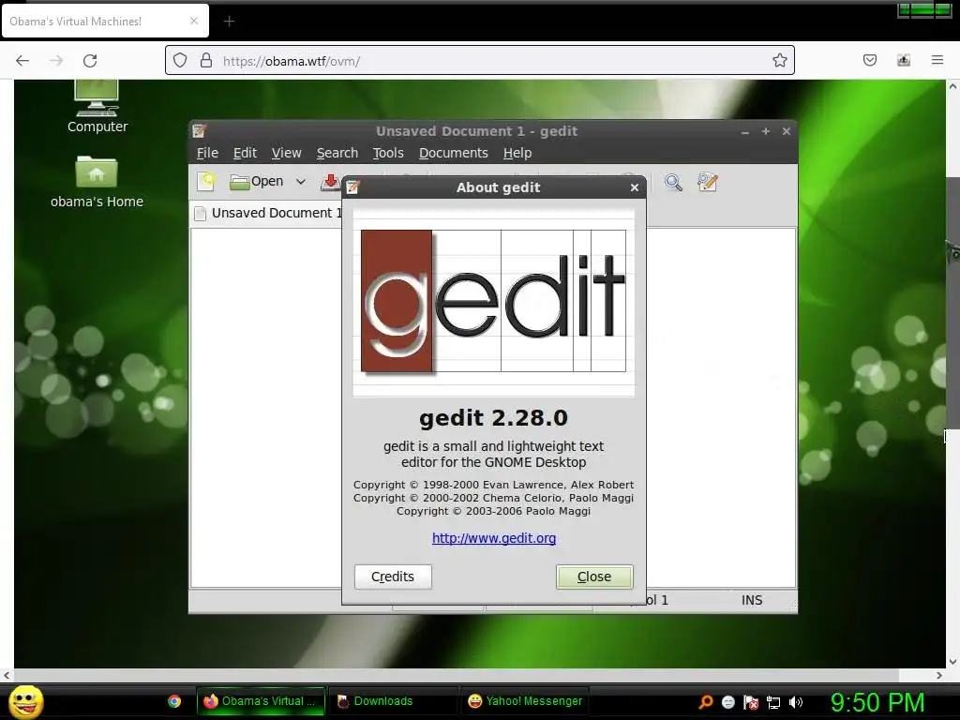Open a file using the Open toolbar button

click(x=257, y=182)
